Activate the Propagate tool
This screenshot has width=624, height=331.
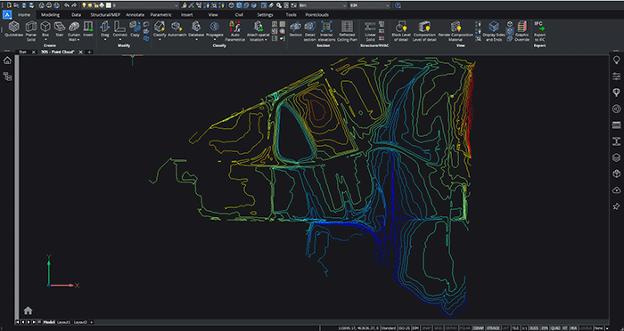pyautogui.click(x=215, y=29)
